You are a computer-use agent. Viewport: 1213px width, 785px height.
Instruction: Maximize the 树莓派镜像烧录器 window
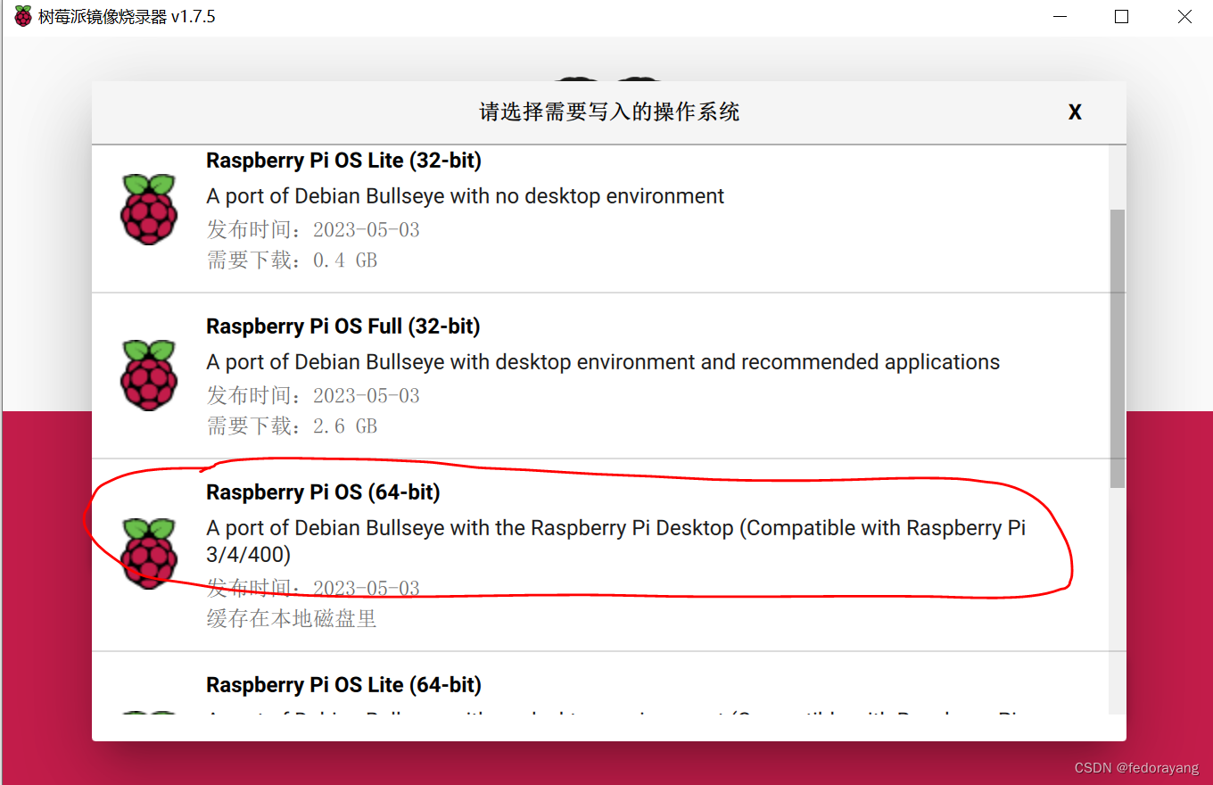pyautogui.click(x=1122, y=16)
